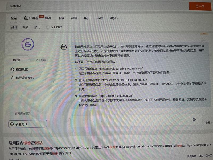Open the 专栏 tab
Screen dimensions: 213x160
(x=100, y=18)
